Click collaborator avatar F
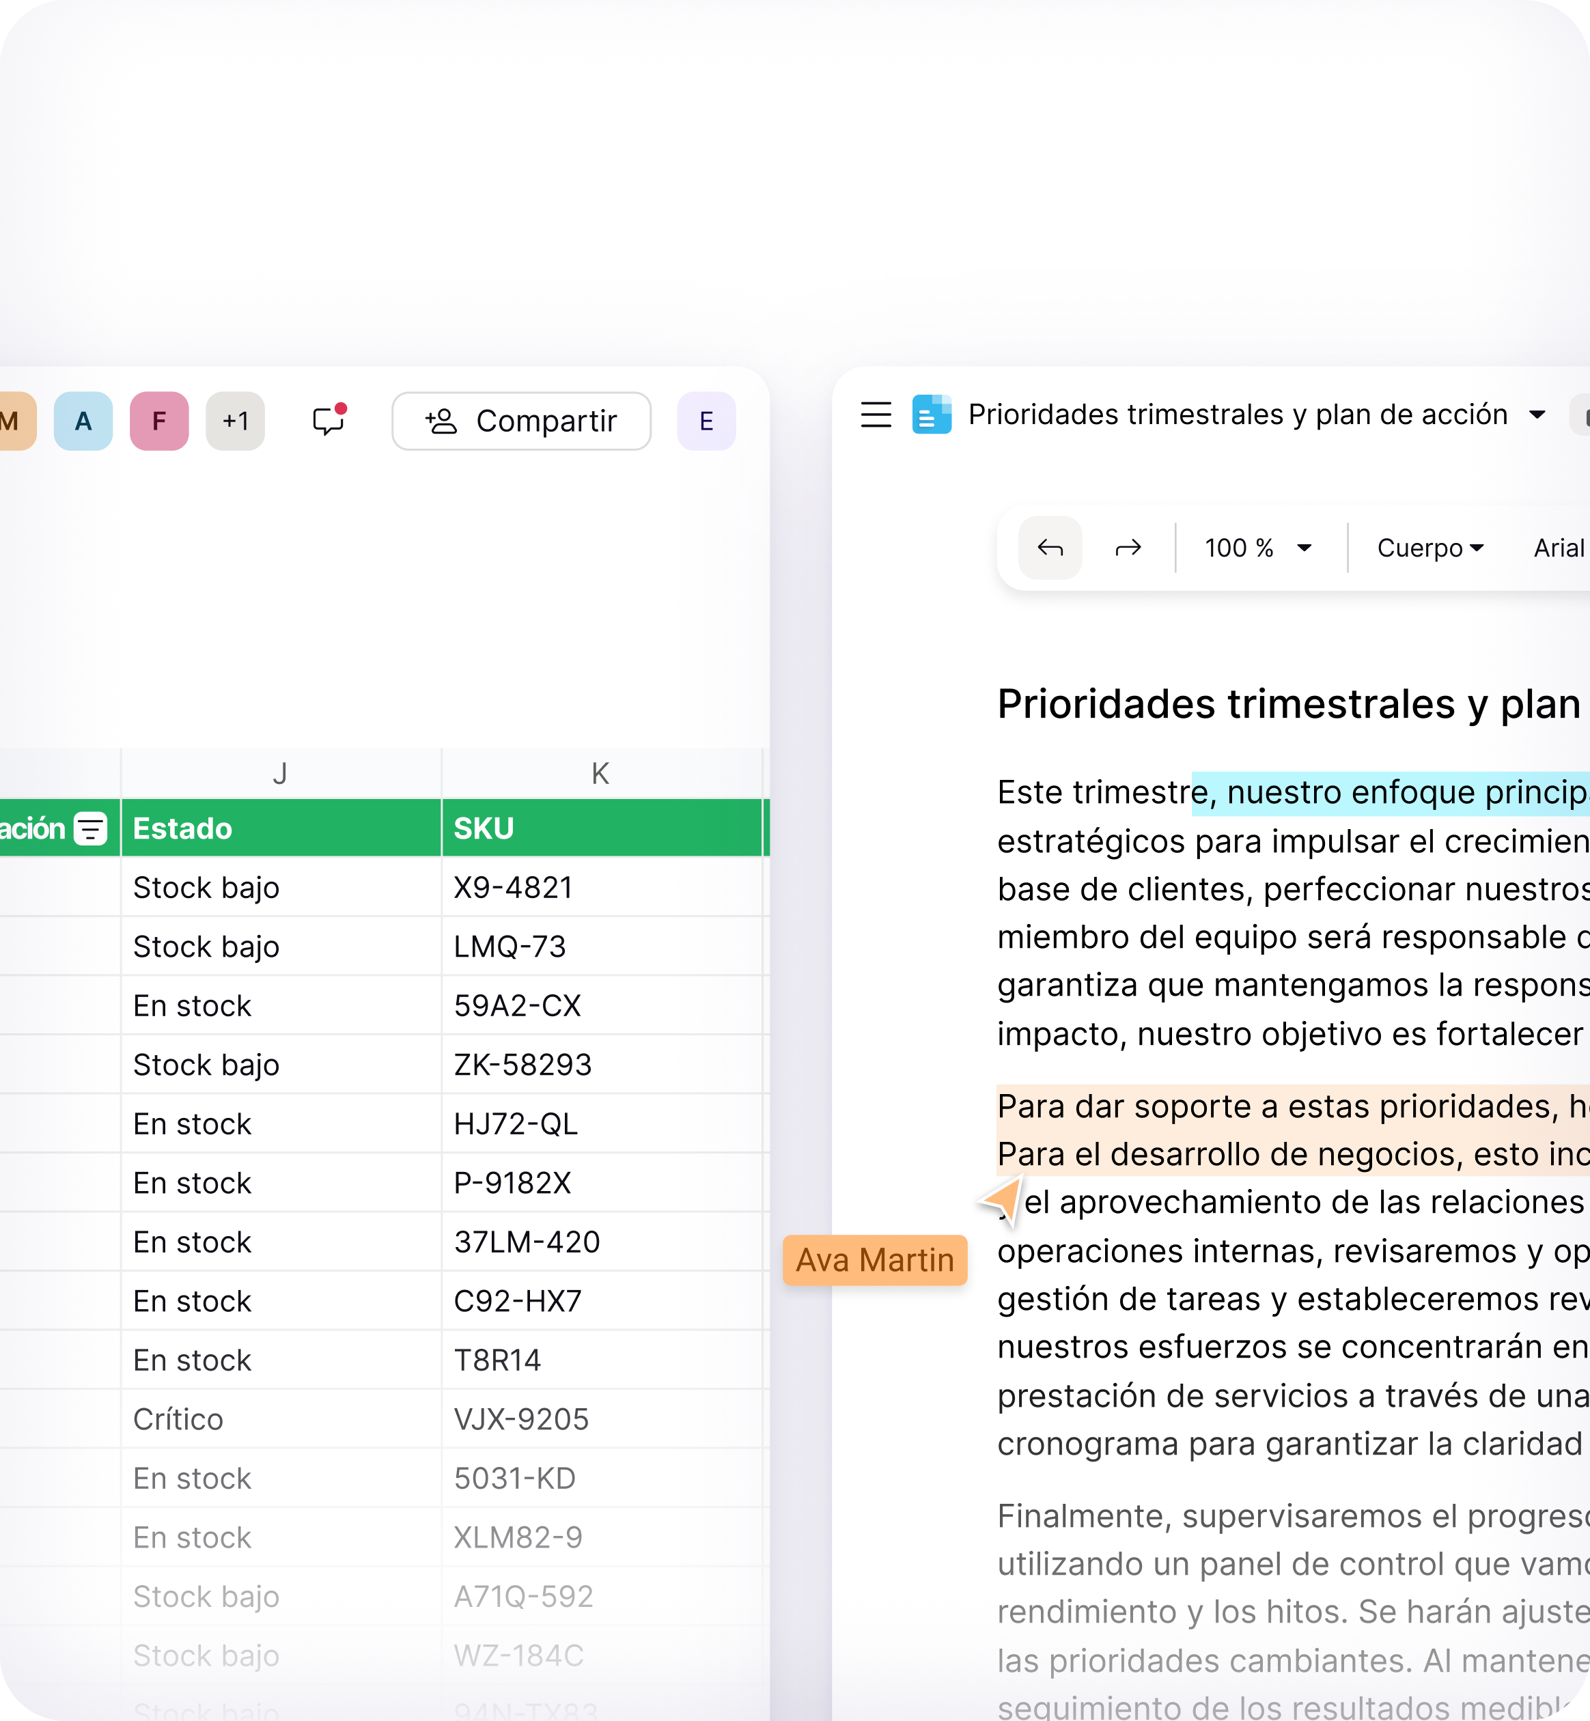The height and width of the screenshot is (1721, 1590). (159, 421)
